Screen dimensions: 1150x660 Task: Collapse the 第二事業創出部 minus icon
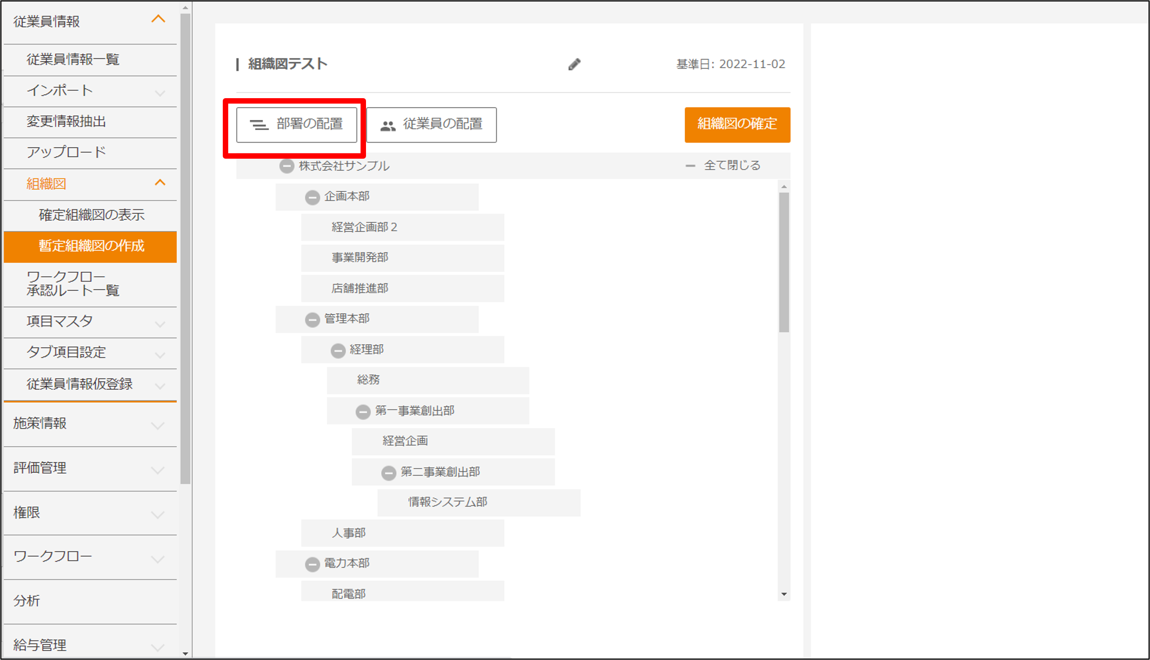[x=389, y=473]
